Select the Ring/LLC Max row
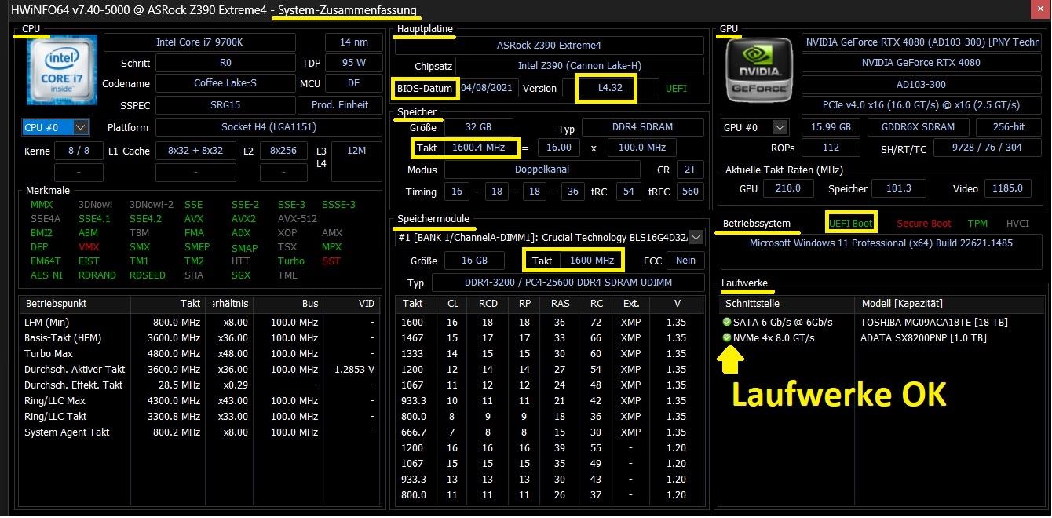 coord(201,401)
